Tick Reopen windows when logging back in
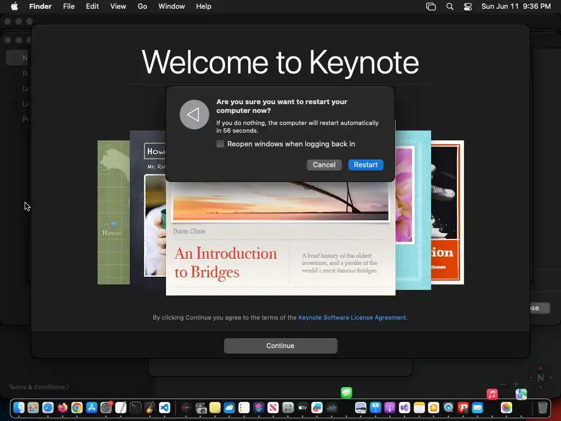 (220, 144)
